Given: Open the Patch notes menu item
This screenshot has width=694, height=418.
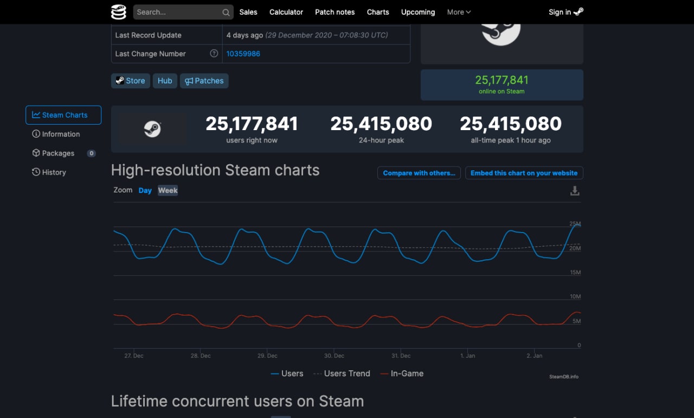Looking at the screenshot, I should [335, 12].
